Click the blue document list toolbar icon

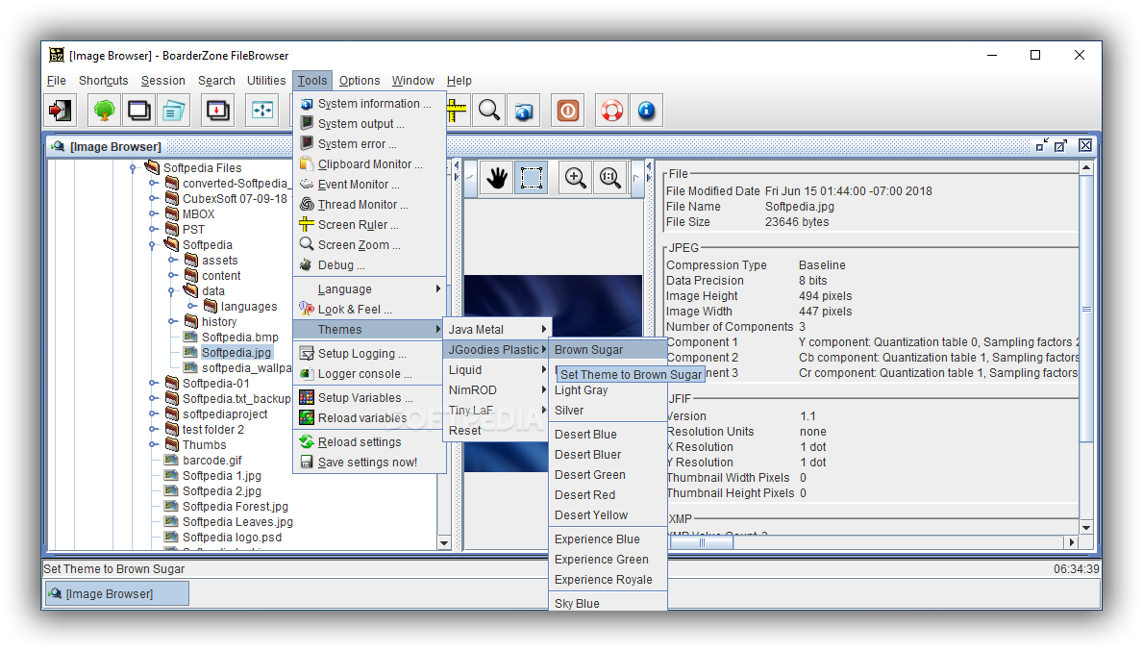pyautogui.click(x=173, y=111)
